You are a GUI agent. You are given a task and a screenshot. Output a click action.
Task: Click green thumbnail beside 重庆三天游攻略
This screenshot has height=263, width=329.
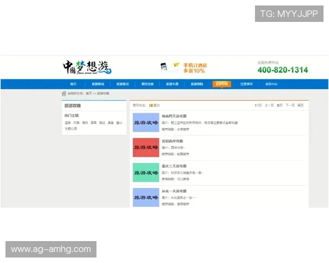pos(146,173)
